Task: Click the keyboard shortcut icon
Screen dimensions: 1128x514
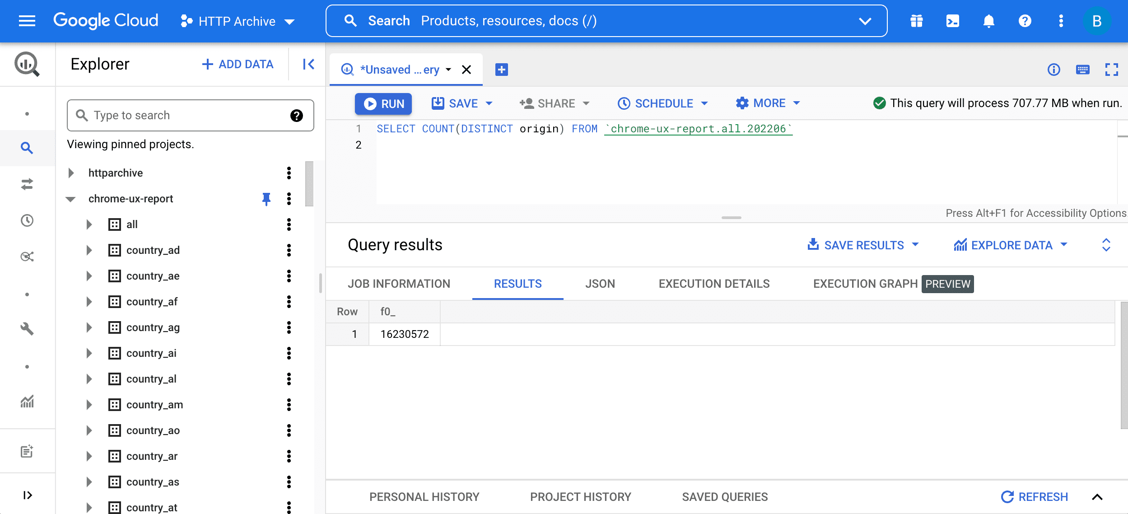Action: click(1083, 69)
